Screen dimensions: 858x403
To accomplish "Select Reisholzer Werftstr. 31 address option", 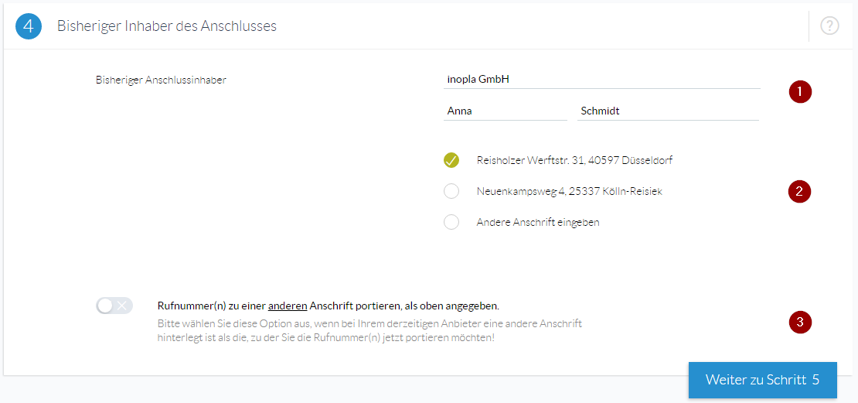I will (x=574, y=160).
